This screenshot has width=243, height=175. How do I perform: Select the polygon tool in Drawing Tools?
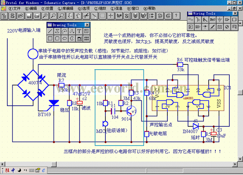57,31
